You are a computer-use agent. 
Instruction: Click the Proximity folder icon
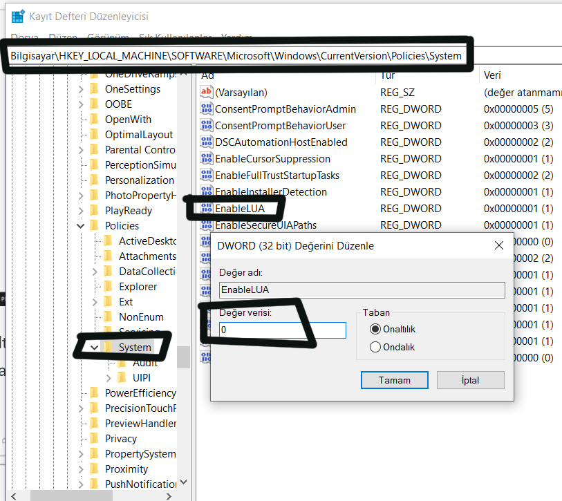tap(94, 469)
